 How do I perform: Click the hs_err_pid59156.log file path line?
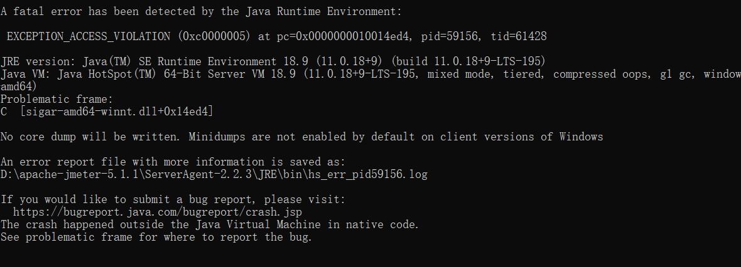(x=214, y=174)
